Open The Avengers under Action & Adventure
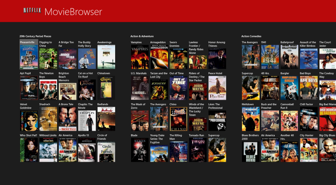336x185 pixels. pyautogui.click(x=159, y=119)
